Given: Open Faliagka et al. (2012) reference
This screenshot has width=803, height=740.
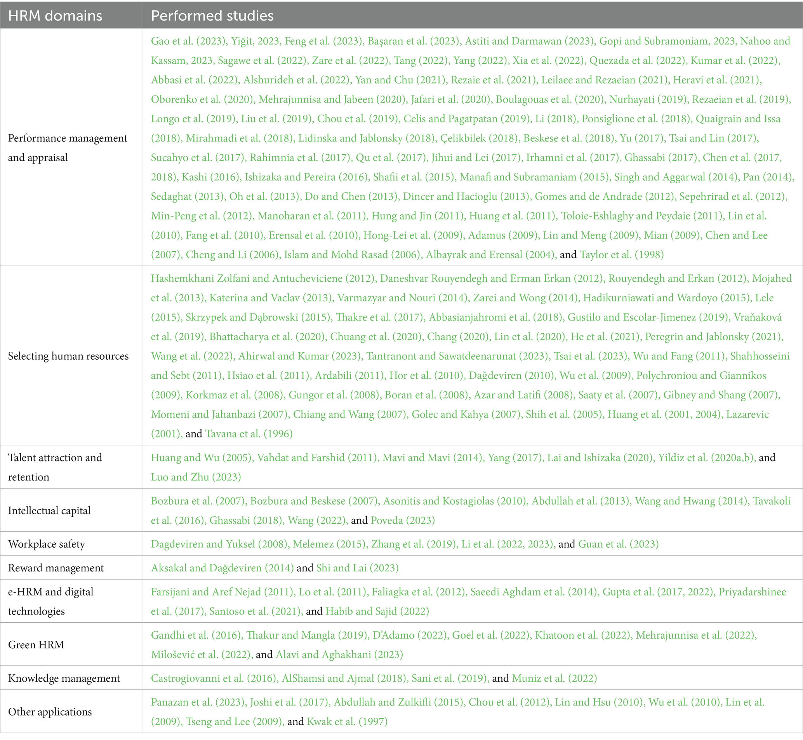Looking at the screenshot, I should [418, 592].
